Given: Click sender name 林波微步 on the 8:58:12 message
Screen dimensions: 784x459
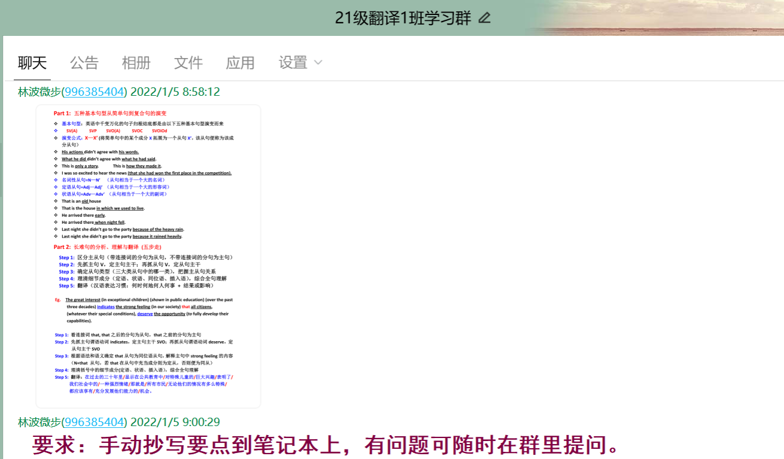Looking at the screenshot, I should (39, 92).
